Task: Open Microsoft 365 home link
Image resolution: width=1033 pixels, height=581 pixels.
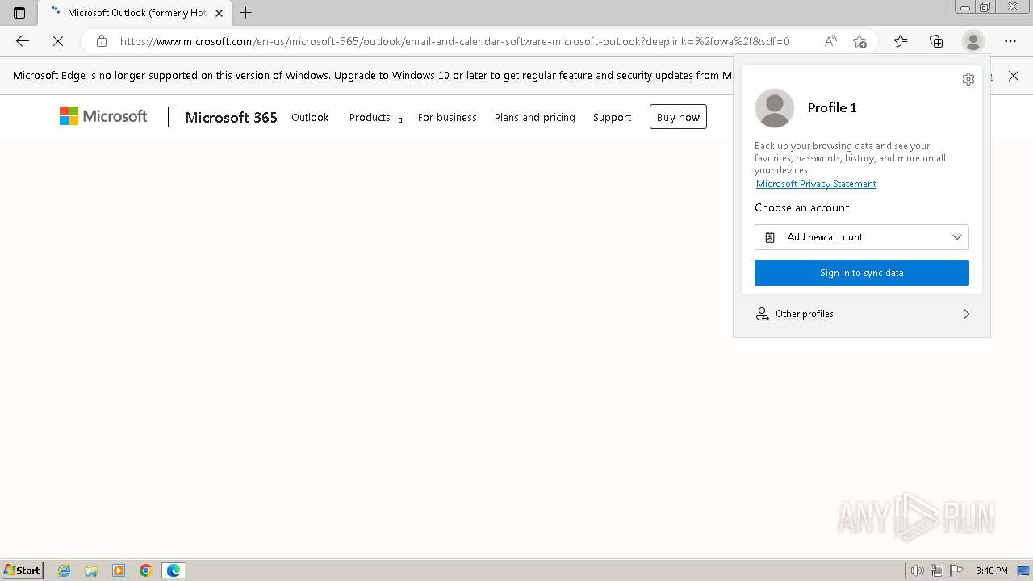Action: tap(231, 118)
